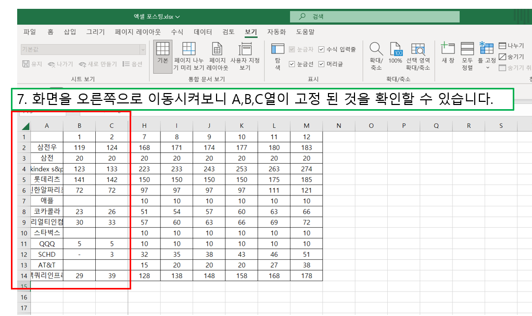Open the 탐색 navigation pane
The image size is (532, 316).
coord(277,56)
